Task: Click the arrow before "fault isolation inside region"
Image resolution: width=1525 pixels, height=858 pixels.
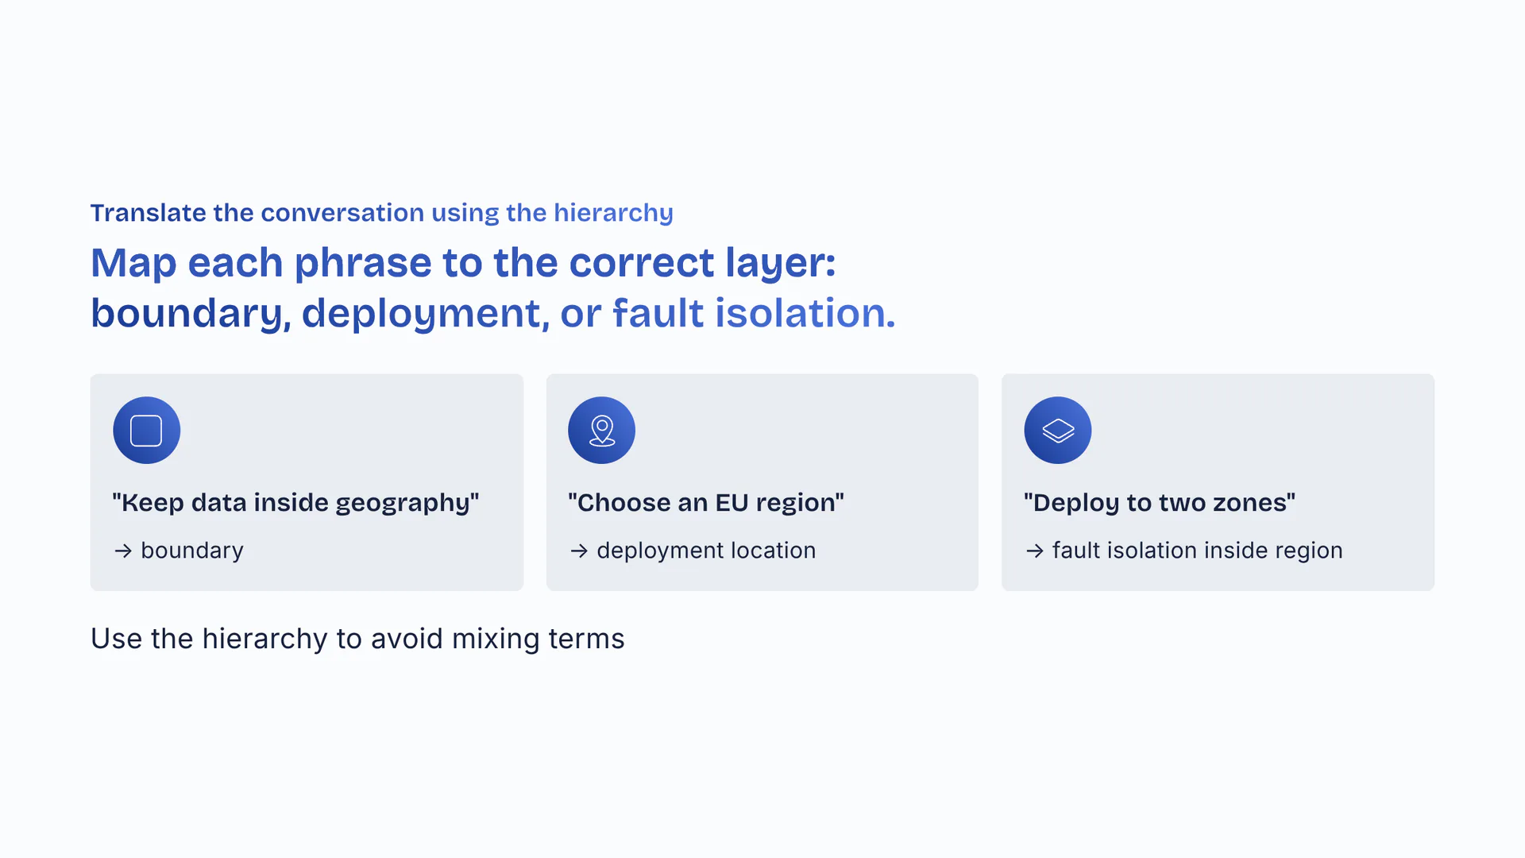Action: click(1034, 551)
